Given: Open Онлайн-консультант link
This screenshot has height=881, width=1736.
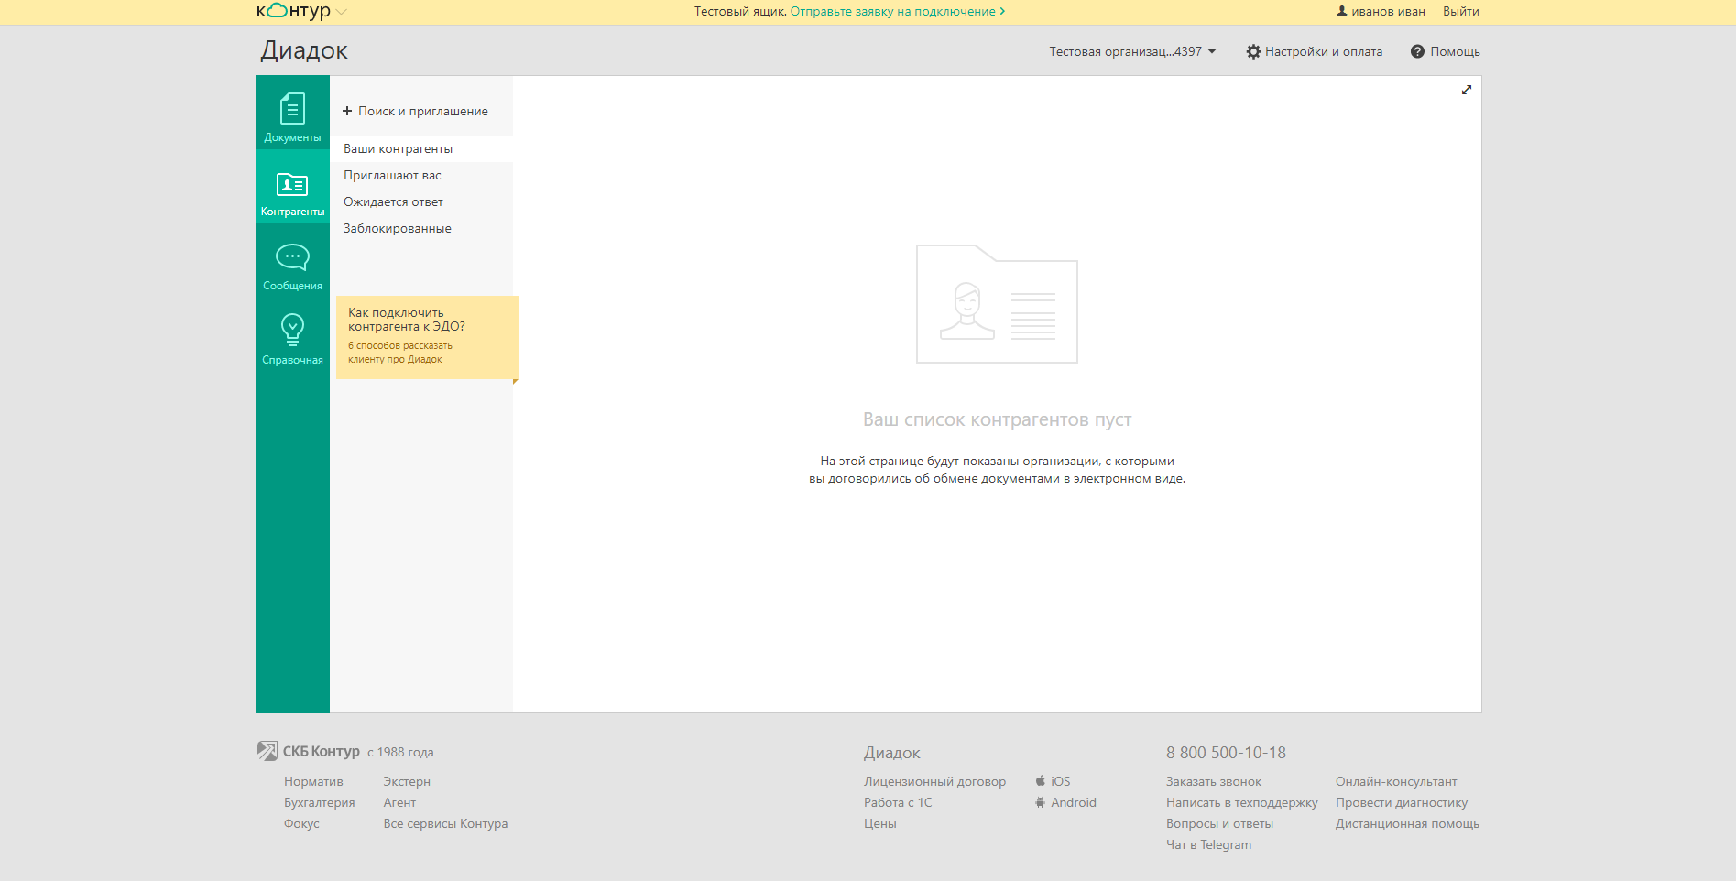Looking at the screenshot, I should tap(1396, 781).
